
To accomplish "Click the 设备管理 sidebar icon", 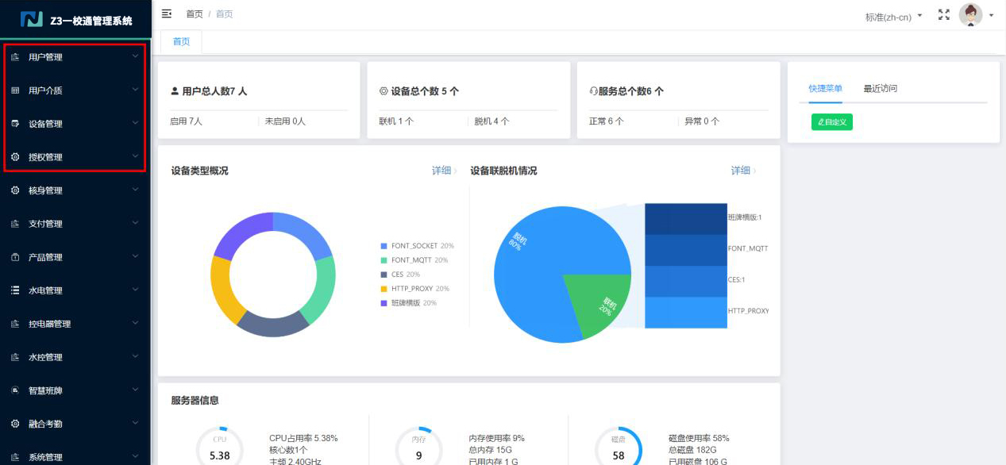I will click(15, 124).
